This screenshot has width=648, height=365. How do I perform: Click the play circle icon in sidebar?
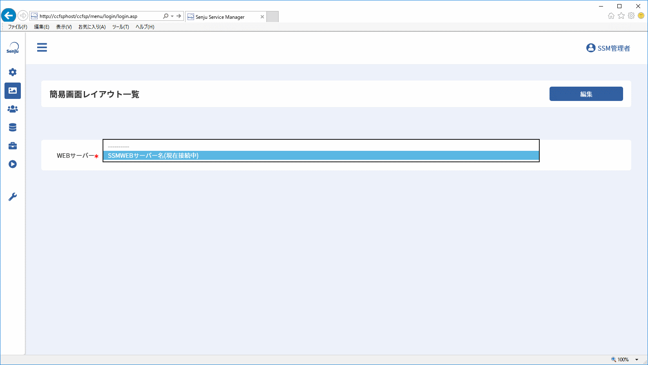[13, 164]
